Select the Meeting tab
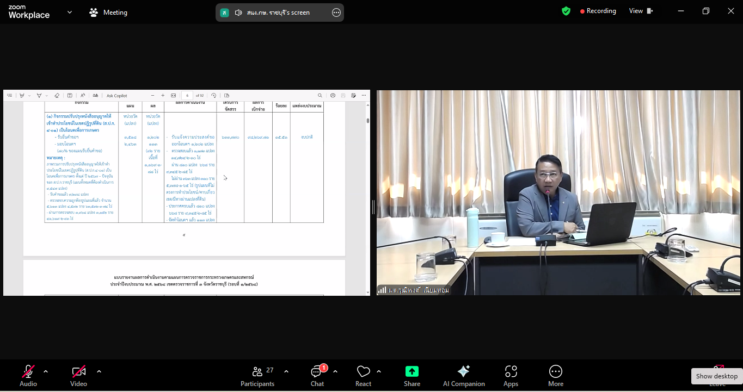The width and height of the screenshot is (743, 392). [108, 12]
